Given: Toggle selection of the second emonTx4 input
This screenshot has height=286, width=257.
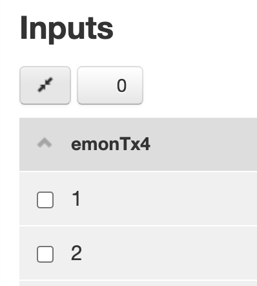Looking at the screenshot, I should point(45,254).
